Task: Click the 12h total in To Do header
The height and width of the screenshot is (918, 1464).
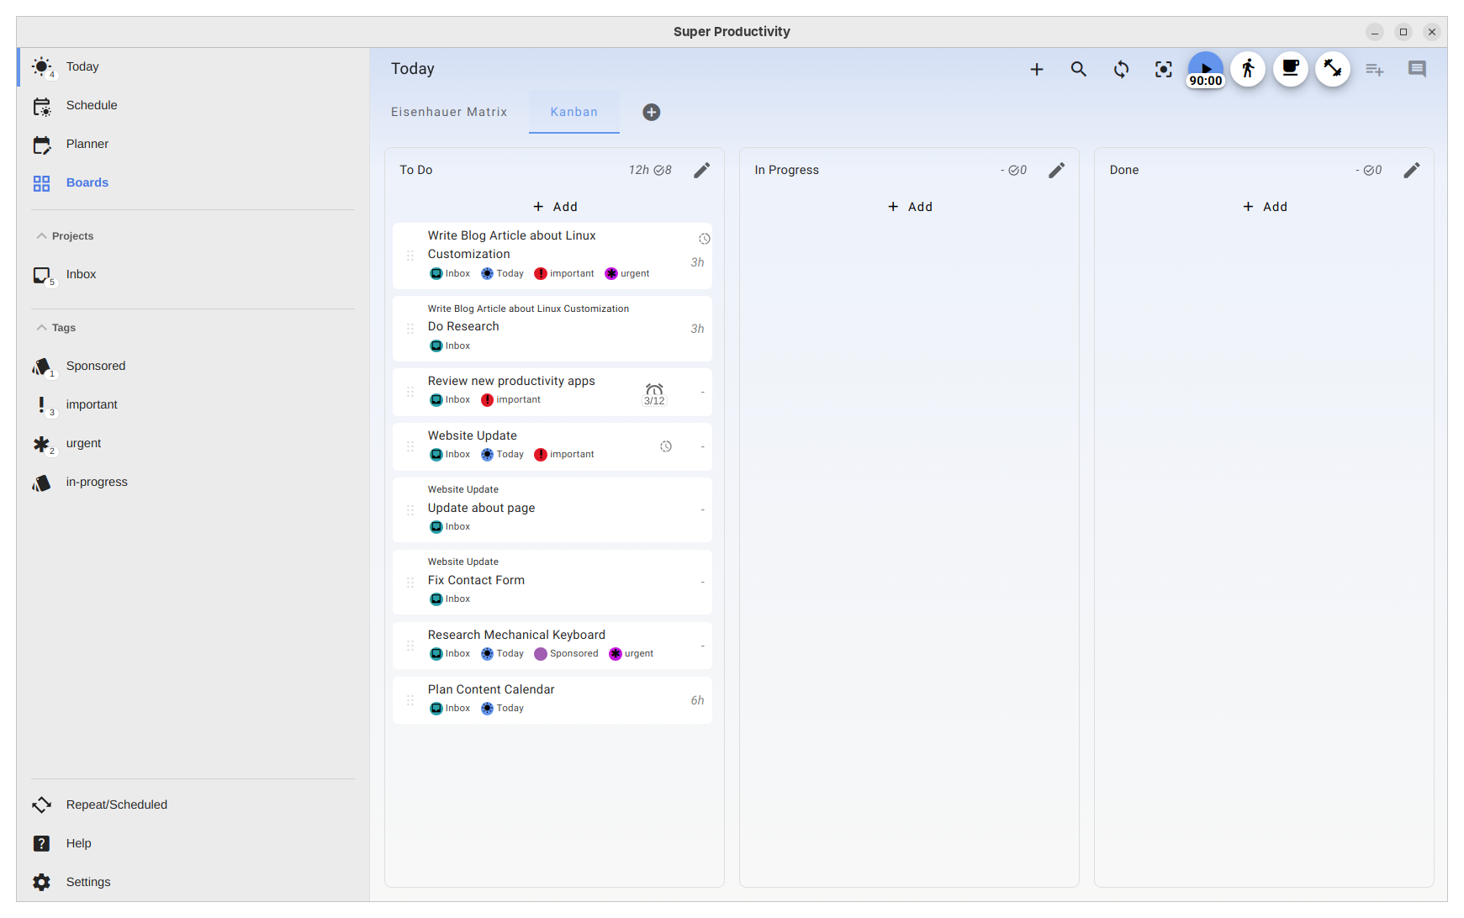Action: pyautogui.click(x=639, y=171)
